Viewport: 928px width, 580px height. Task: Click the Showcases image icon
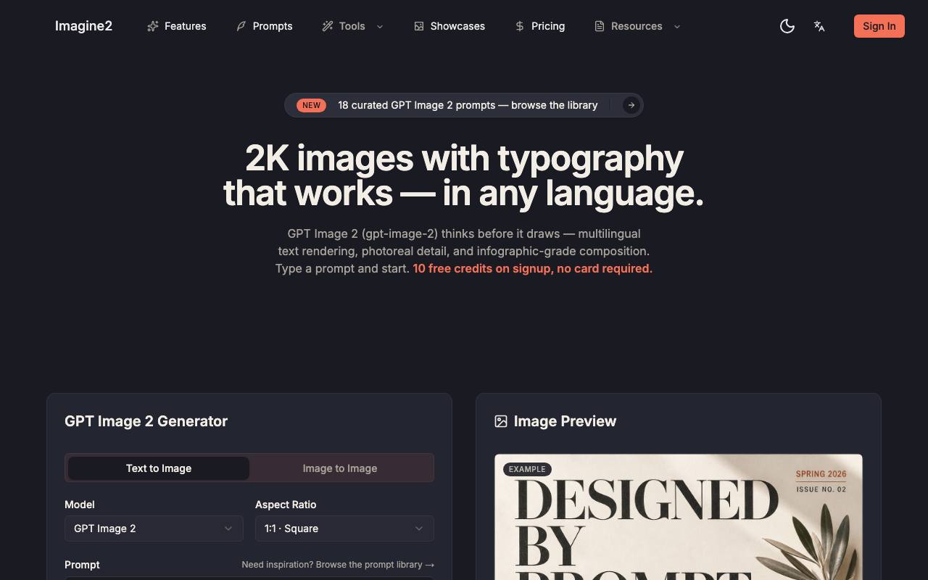(419, 26)
